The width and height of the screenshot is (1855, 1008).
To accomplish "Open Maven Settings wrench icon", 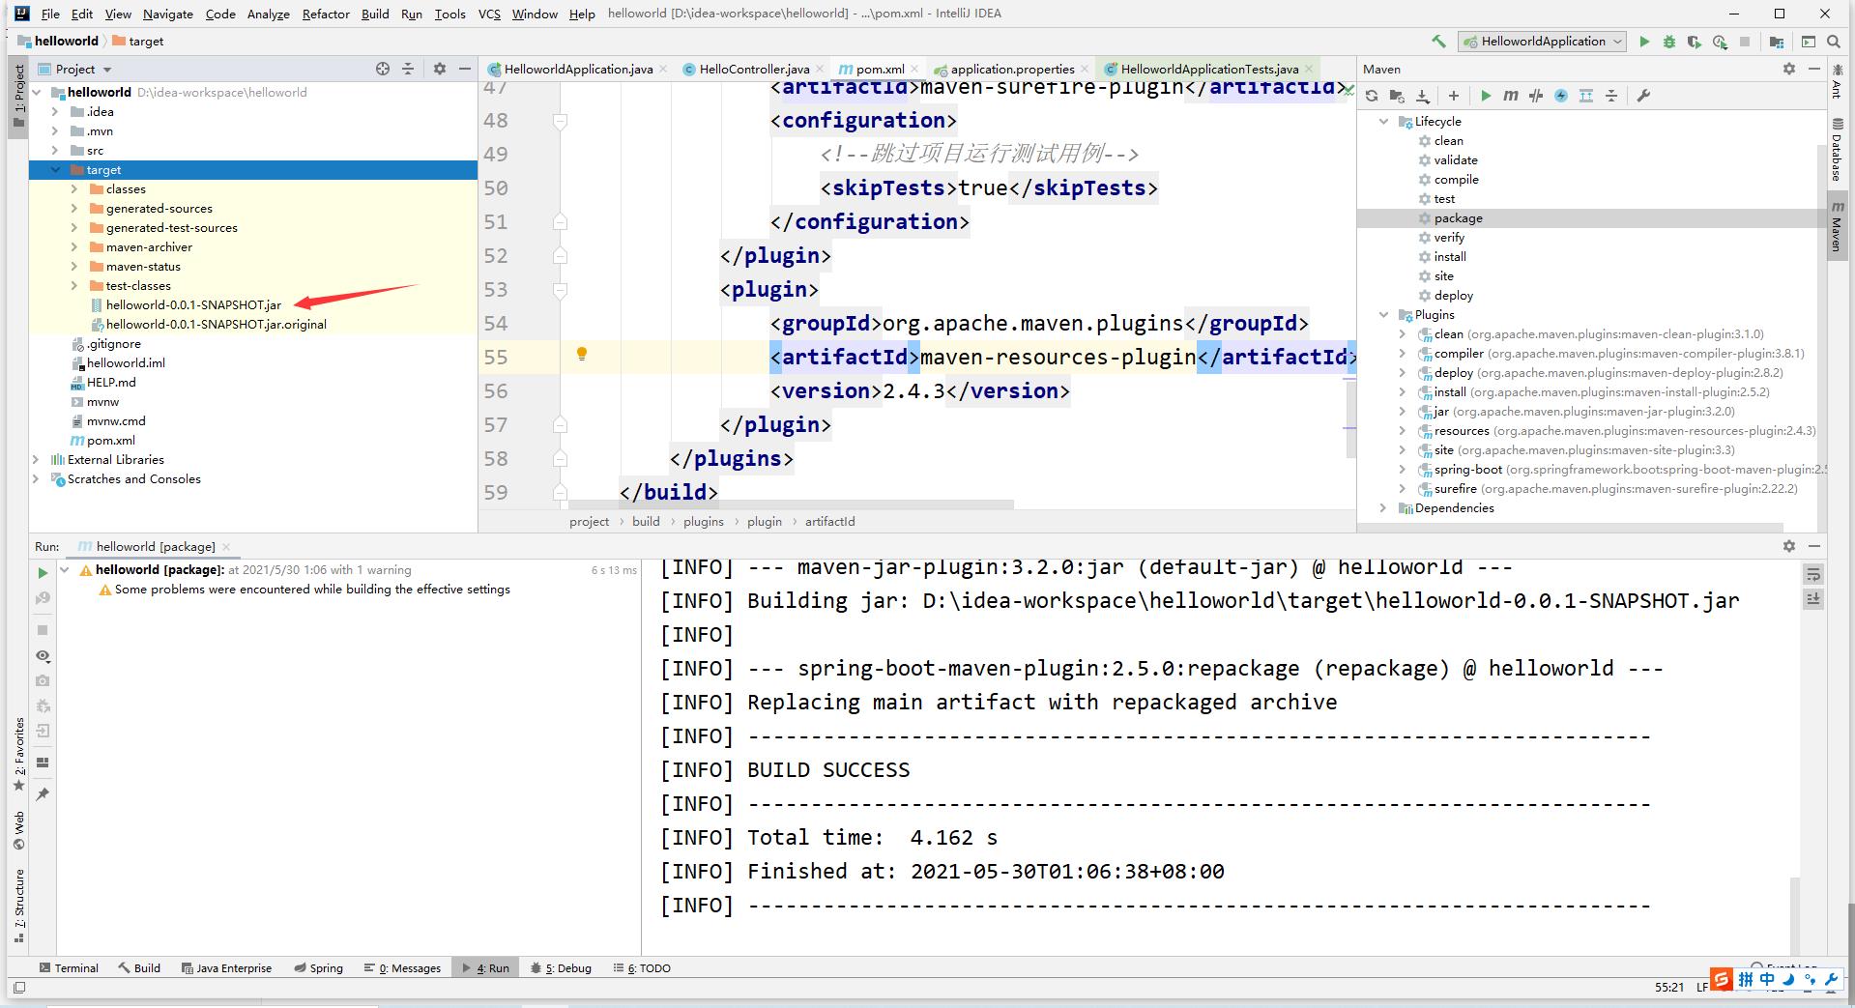I will (x=1643, y=96).
